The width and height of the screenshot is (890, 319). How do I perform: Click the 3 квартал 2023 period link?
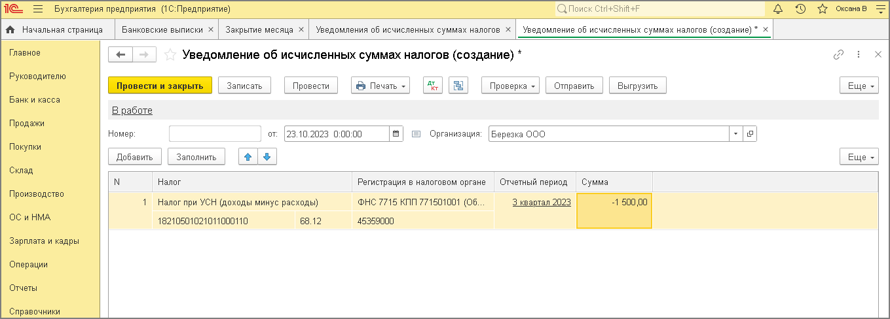542,202
